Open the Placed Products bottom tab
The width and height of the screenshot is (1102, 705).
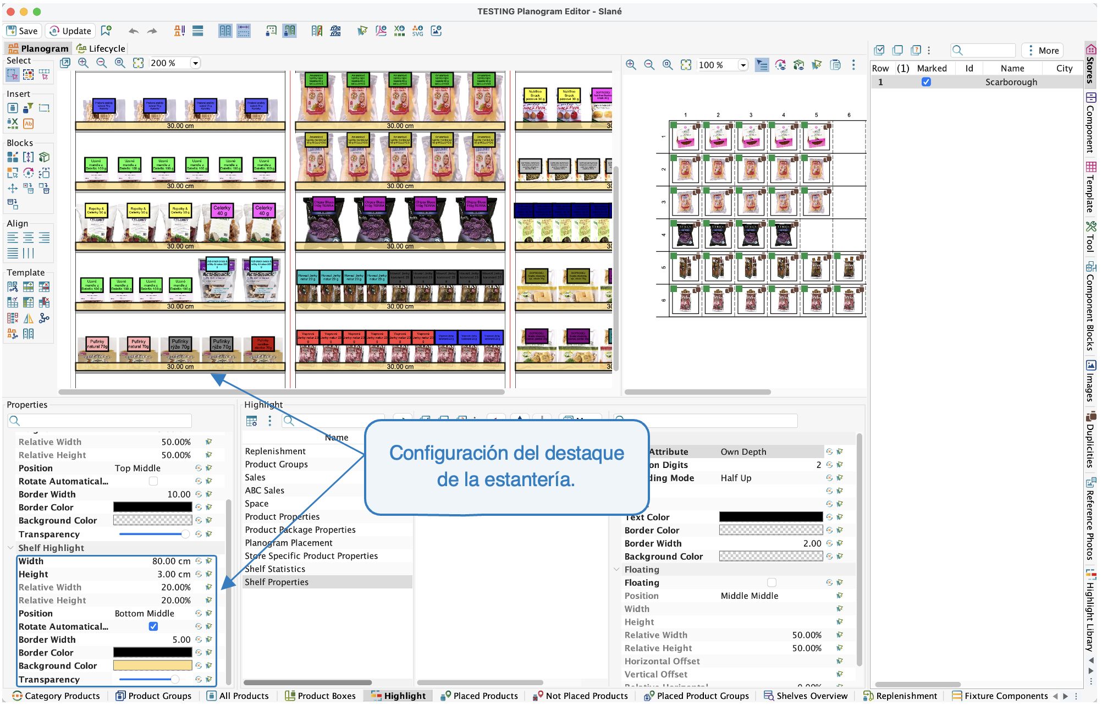[x=479, y=696]
